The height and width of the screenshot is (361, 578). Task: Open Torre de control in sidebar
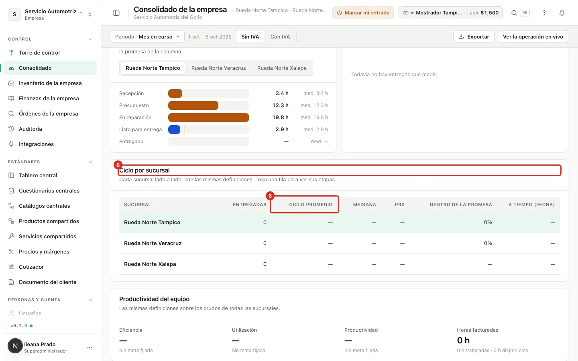coord(50,53)
